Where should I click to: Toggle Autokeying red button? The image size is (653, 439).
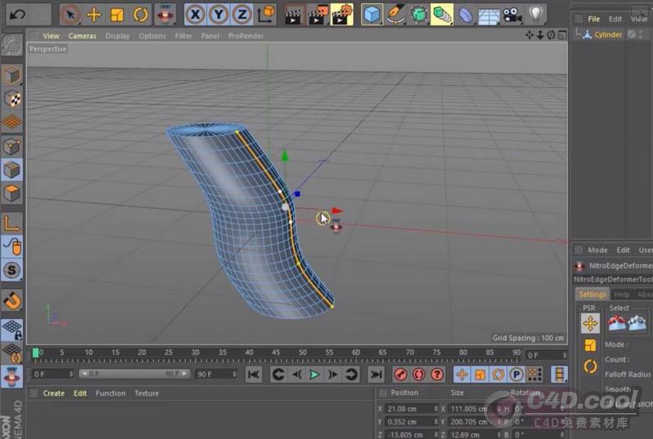click(419, 375)
